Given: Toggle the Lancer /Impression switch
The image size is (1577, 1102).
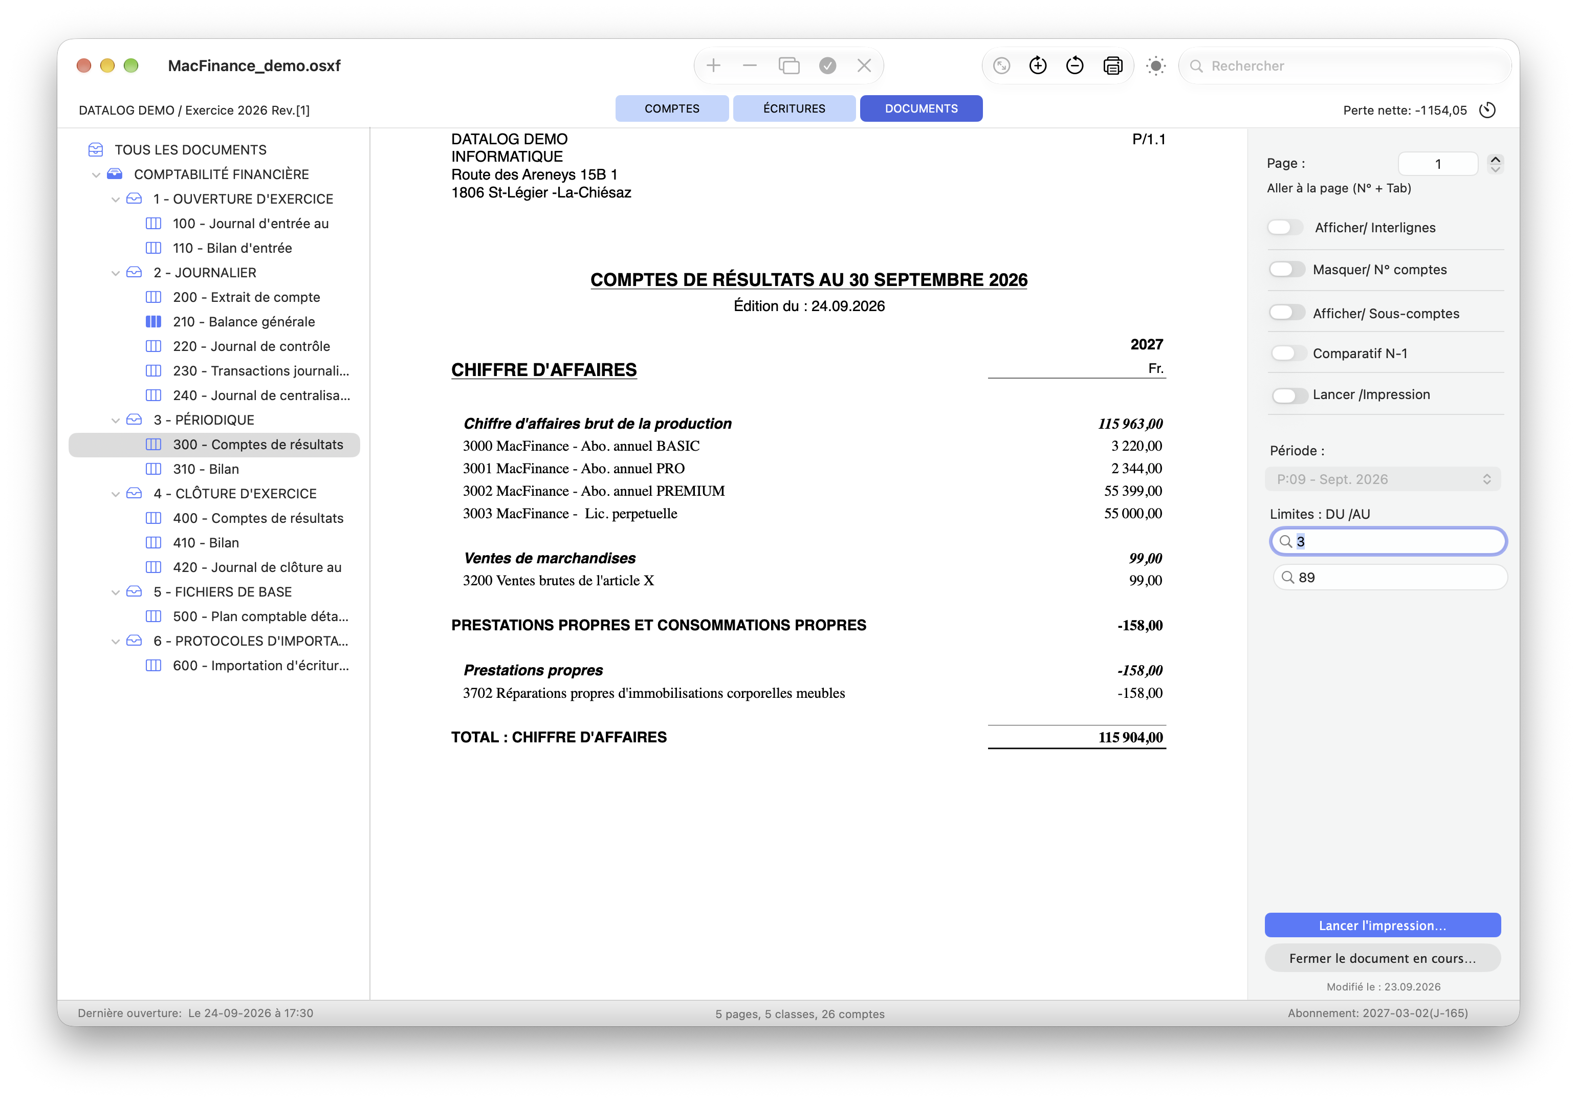Looking at the screenshot, I should pos(1289,395).
